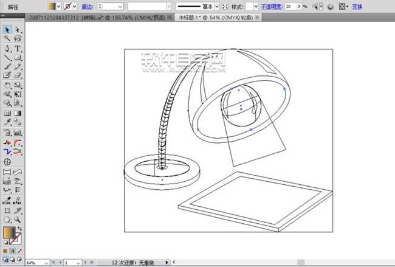Click the artboard page number field
The height and width of the screenshot is (267, 395).
[x=70, y=263]
